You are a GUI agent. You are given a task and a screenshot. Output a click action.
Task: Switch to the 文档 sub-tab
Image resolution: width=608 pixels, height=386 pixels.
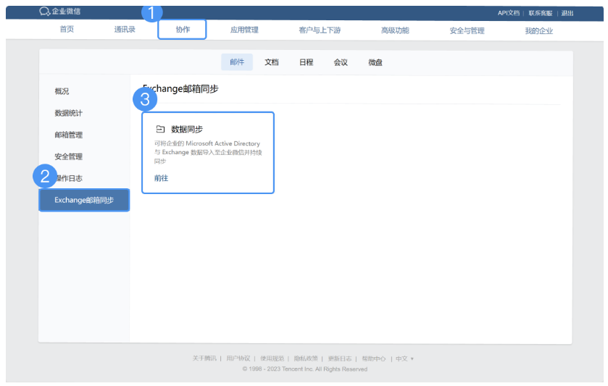[x=272, y=62]
